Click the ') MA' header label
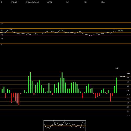The width and height of the screenshot is (131, 131). pos(86,2)
